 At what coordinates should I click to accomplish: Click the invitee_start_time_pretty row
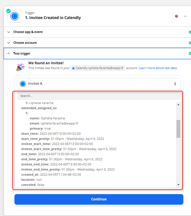69,149
